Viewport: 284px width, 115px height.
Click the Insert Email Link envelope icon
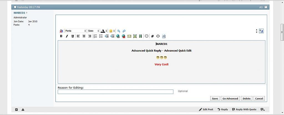pos(129,36)
